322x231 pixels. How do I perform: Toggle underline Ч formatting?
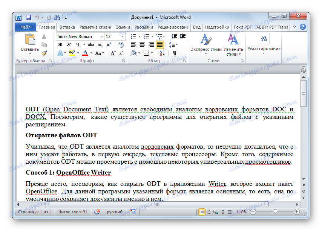[x=78, y=45]
